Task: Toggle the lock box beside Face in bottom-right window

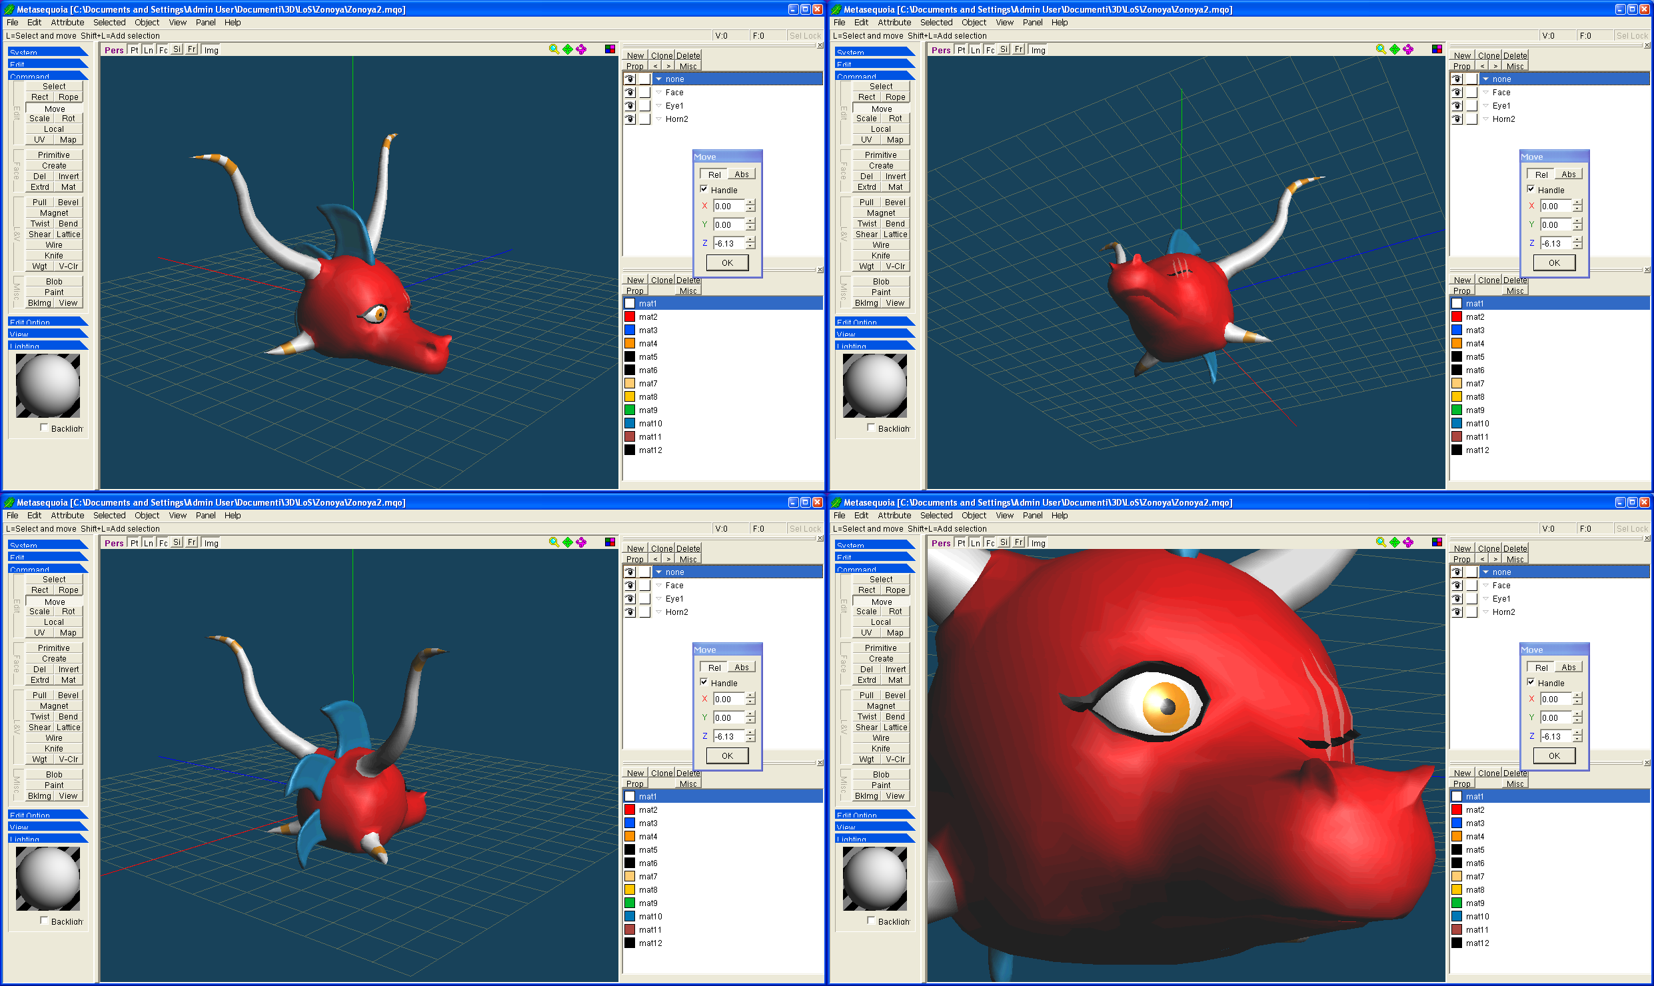Action: (1471, 586)
